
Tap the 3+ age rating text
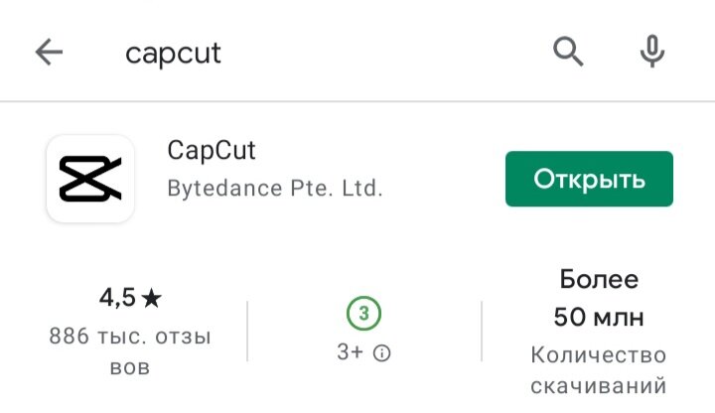(350, 351)
